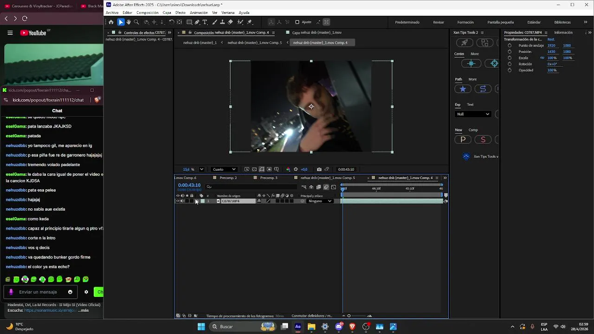594x334 pixels.
Task: Click the Opacidad stopwatch icon
Action: click(x=510, y=70)
